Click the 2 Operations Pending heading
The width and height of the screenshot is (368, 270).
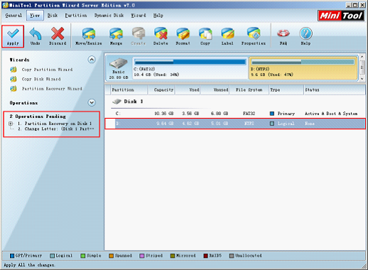38,117
